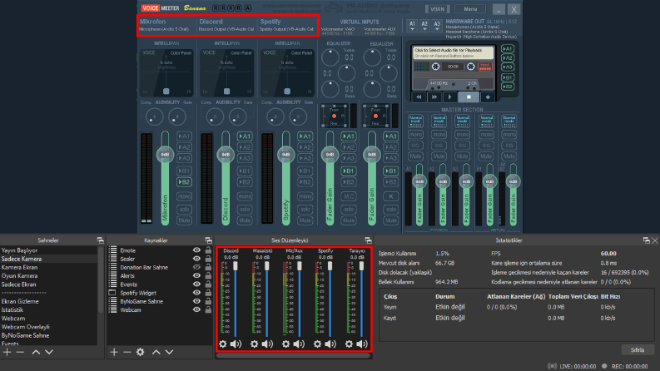Image resolution: width=660 pixels, height=371 pixels.
Task: Toggle A1 routing on Discord strip
Action: pyautogui.click(x=245, y=136)
